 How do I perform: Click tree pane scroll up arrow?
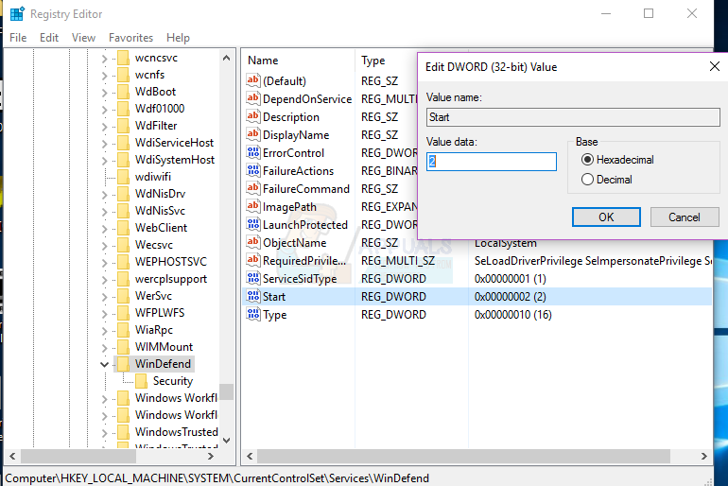[x=227, y=58]
